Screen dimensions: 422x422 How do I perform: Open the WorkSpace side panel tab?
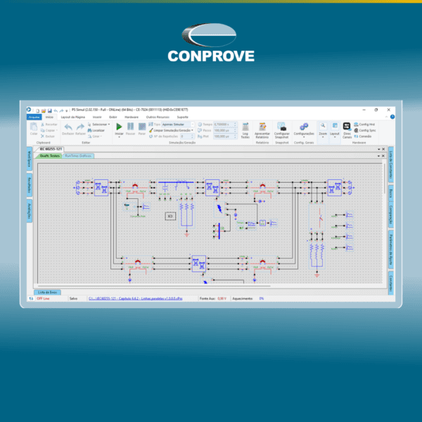tap(30, 159)
